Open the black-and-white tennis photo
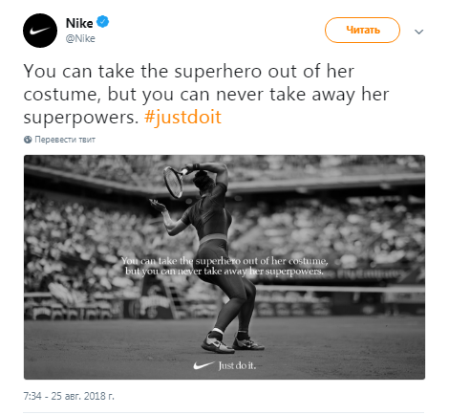The width and height of the screenshot is (449, 415). click(x=224, y=267)
